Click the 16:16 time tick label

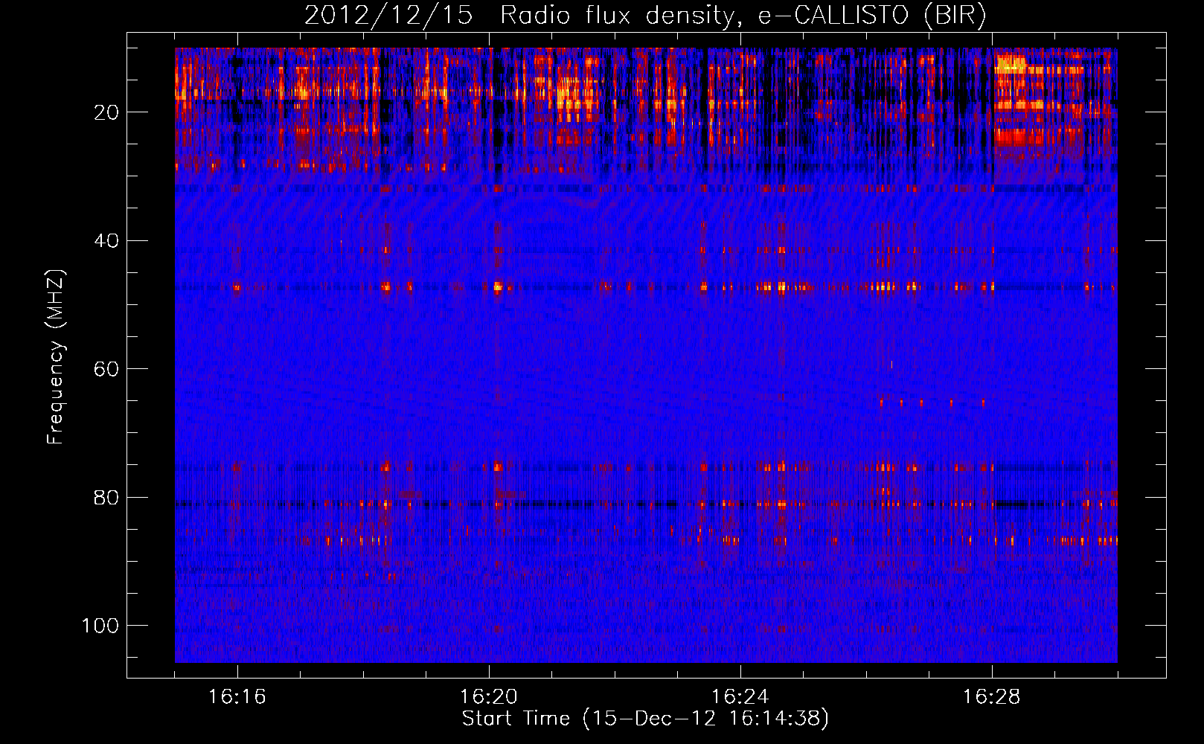237,697
